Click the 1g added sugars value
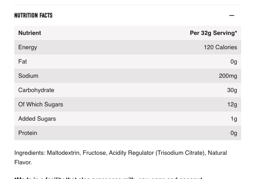The image size is (255, 179). point(234,119)
